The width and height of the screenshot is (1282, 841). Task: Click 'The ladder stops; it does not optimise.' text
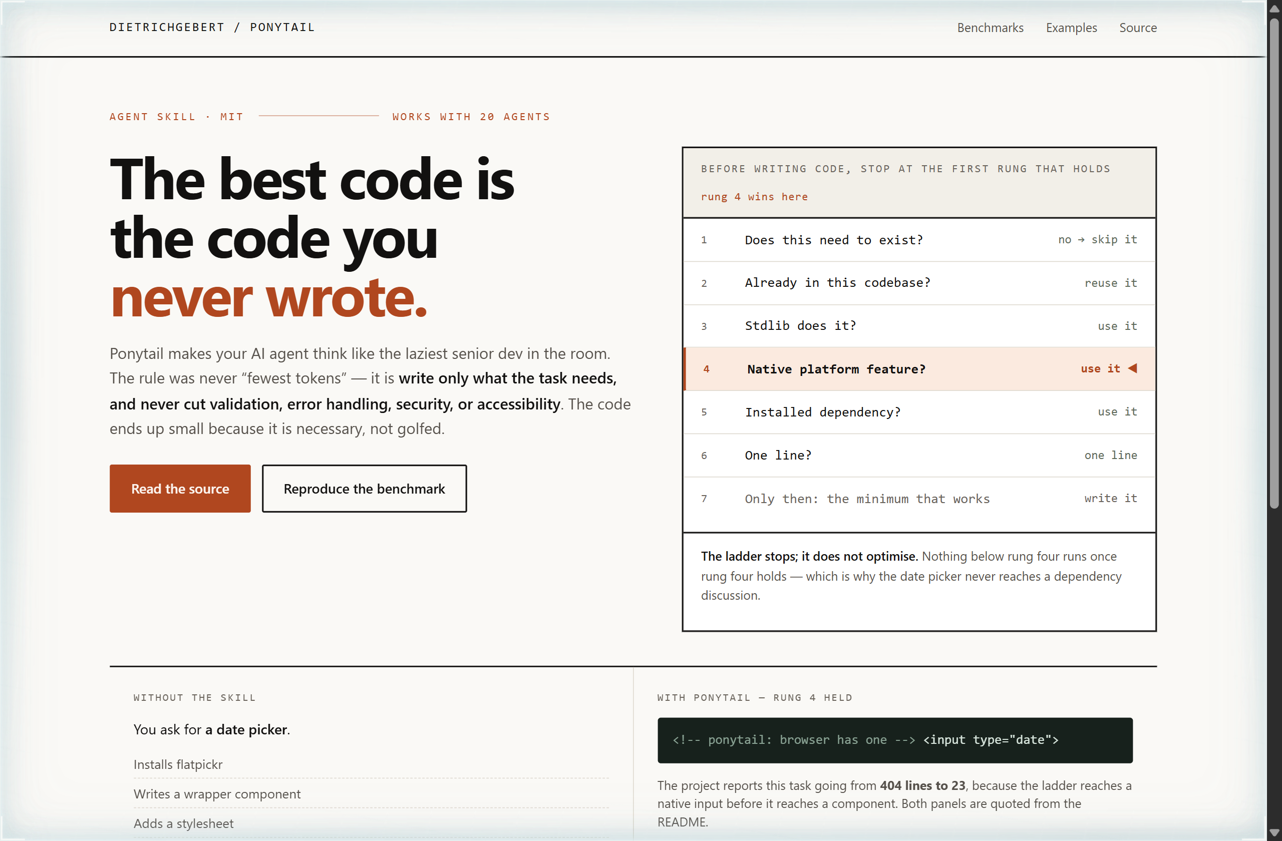coord(809,556)
